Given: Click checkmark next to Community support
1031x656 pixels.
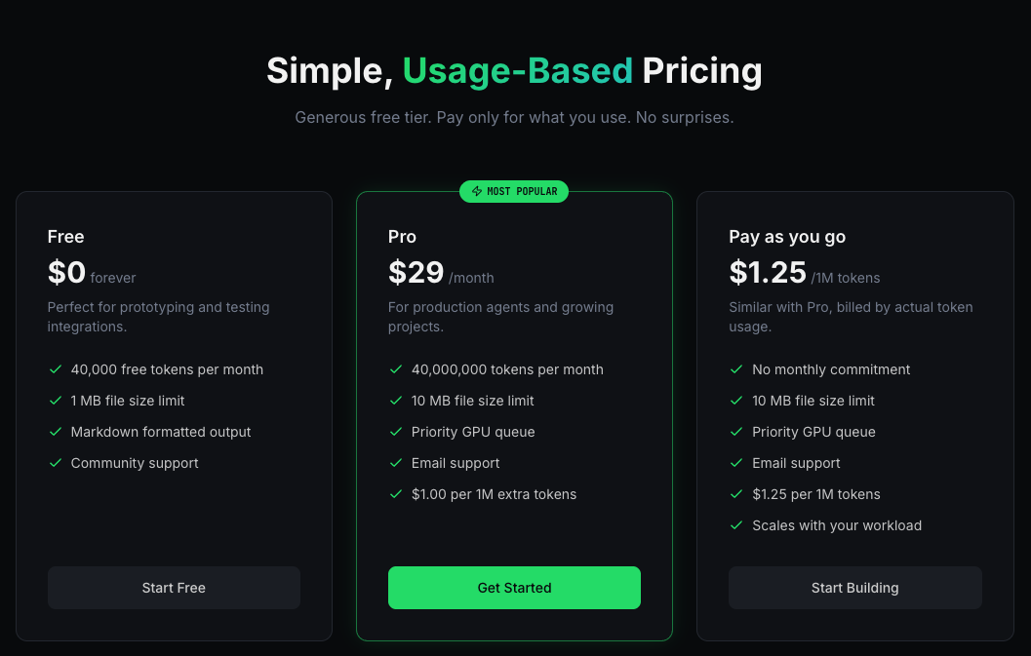Looking at the screenshot, I should [56, 463].
